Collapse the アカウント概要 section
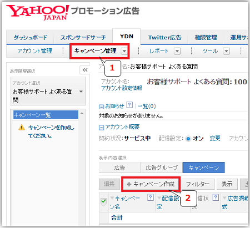Image resolution: width=250 pixels, height=228 pixels. pyautogui.click(x=101, y=128)
